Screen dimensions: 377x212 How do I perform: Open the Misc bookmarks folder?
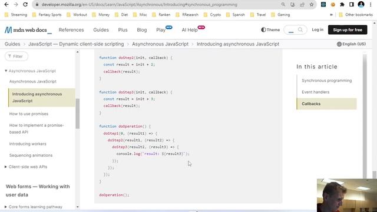[x=140, y=15]
